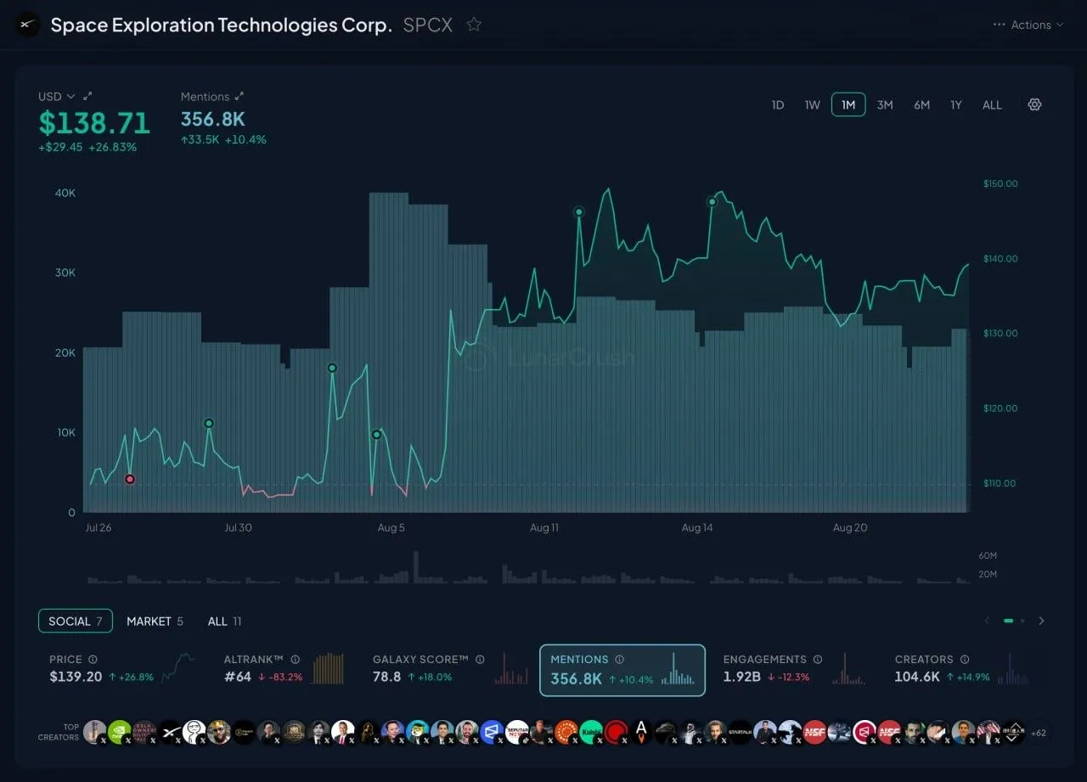The height and width of the screenshot is (782, 1087).
Task: Select the 1W time range
Action: (x=813, y=104)
